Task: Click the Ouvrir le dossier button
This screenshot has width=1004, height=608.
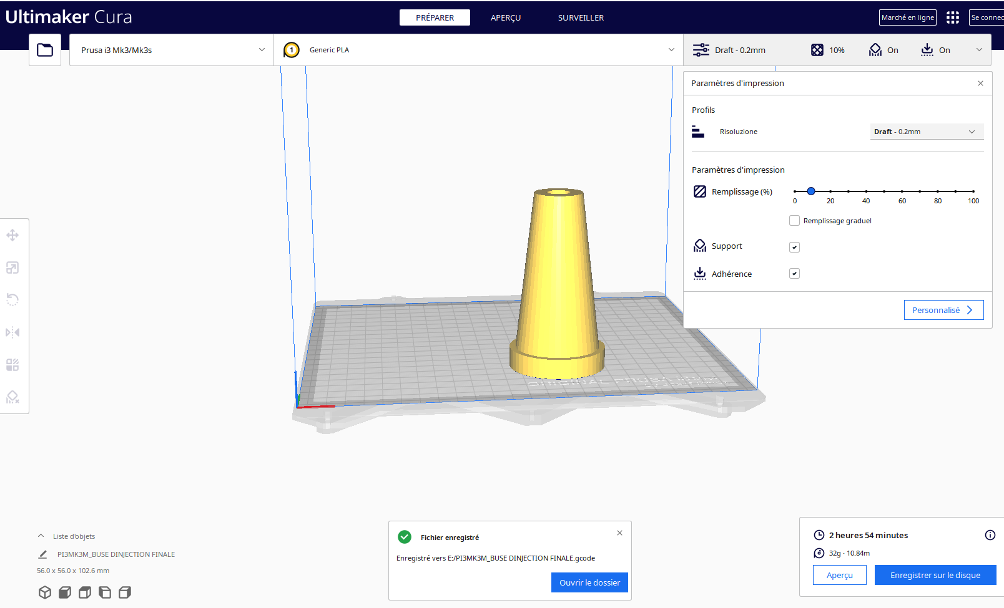Action: click(x=589, y=582)
